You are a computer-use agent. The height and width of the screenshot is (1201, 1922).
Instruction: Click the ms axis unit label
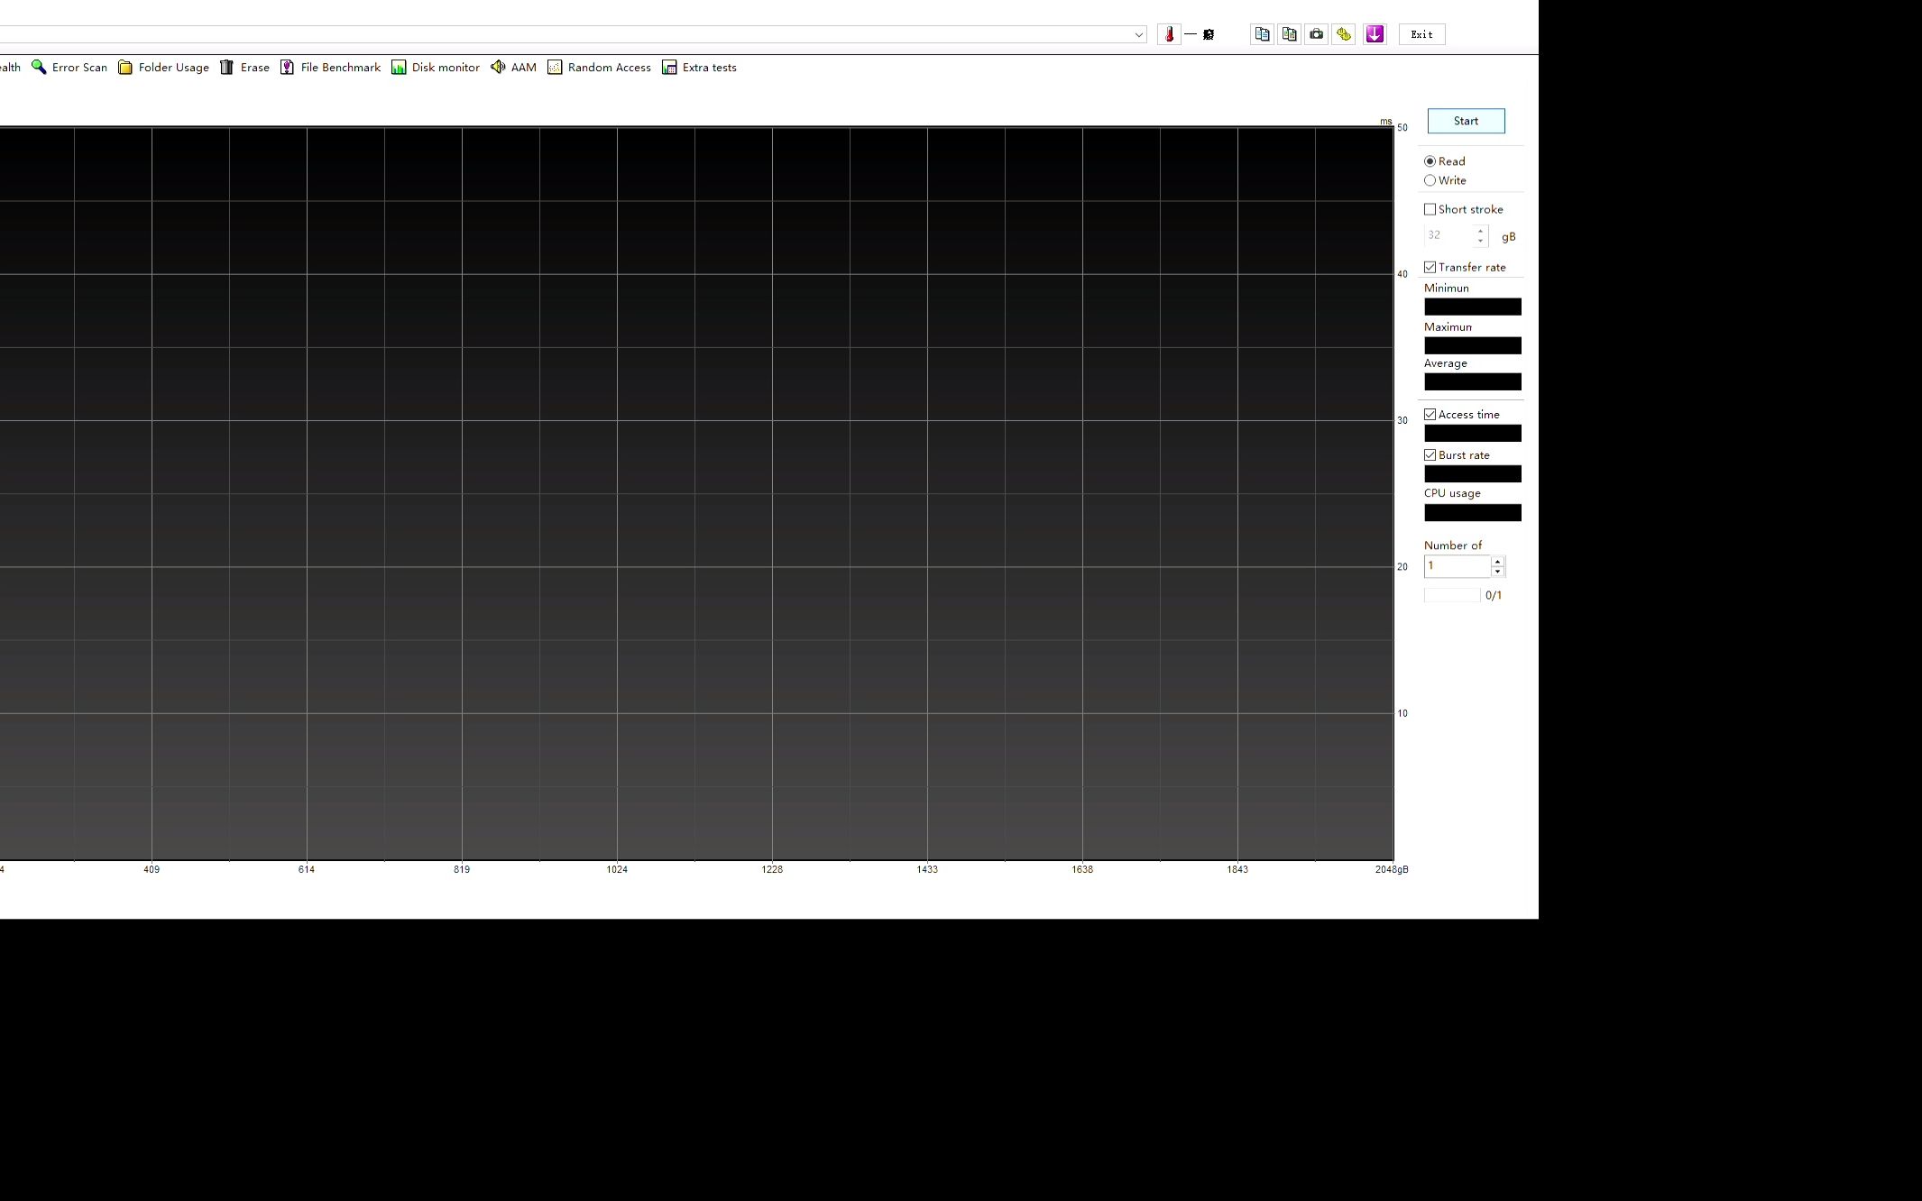pos(1385,122)
